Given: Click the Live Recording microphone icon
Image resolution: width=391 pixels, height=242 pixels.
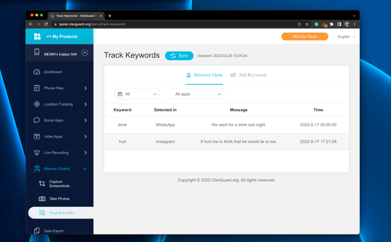Looking at the screenshot, I should pos(37,153).
